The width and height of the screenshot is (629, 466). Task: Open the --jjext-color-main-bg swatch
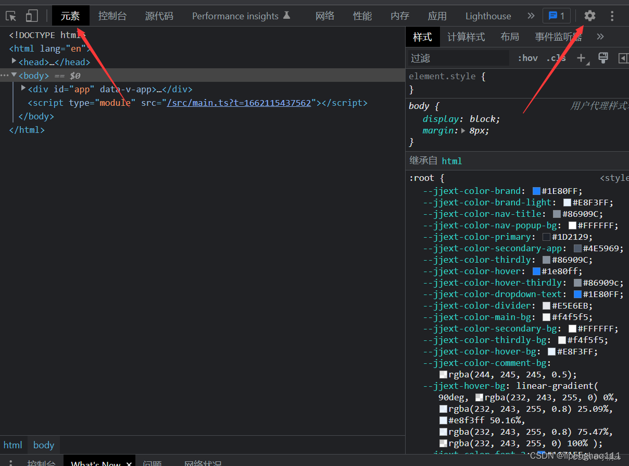click(546, 317)
